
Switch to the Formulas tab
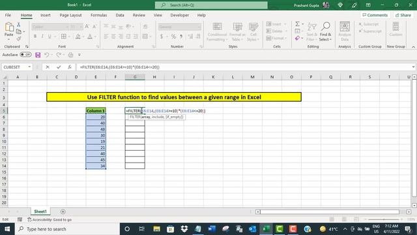click(x=98, y=15)
